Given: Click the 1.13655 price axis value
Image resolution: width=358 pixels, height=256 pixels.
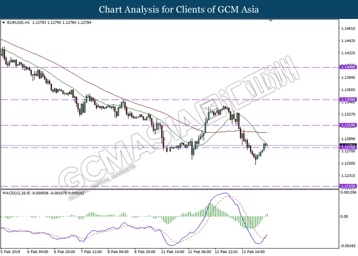Looking at the screenshot, I should pyautogui.click(x=348, y=90).
